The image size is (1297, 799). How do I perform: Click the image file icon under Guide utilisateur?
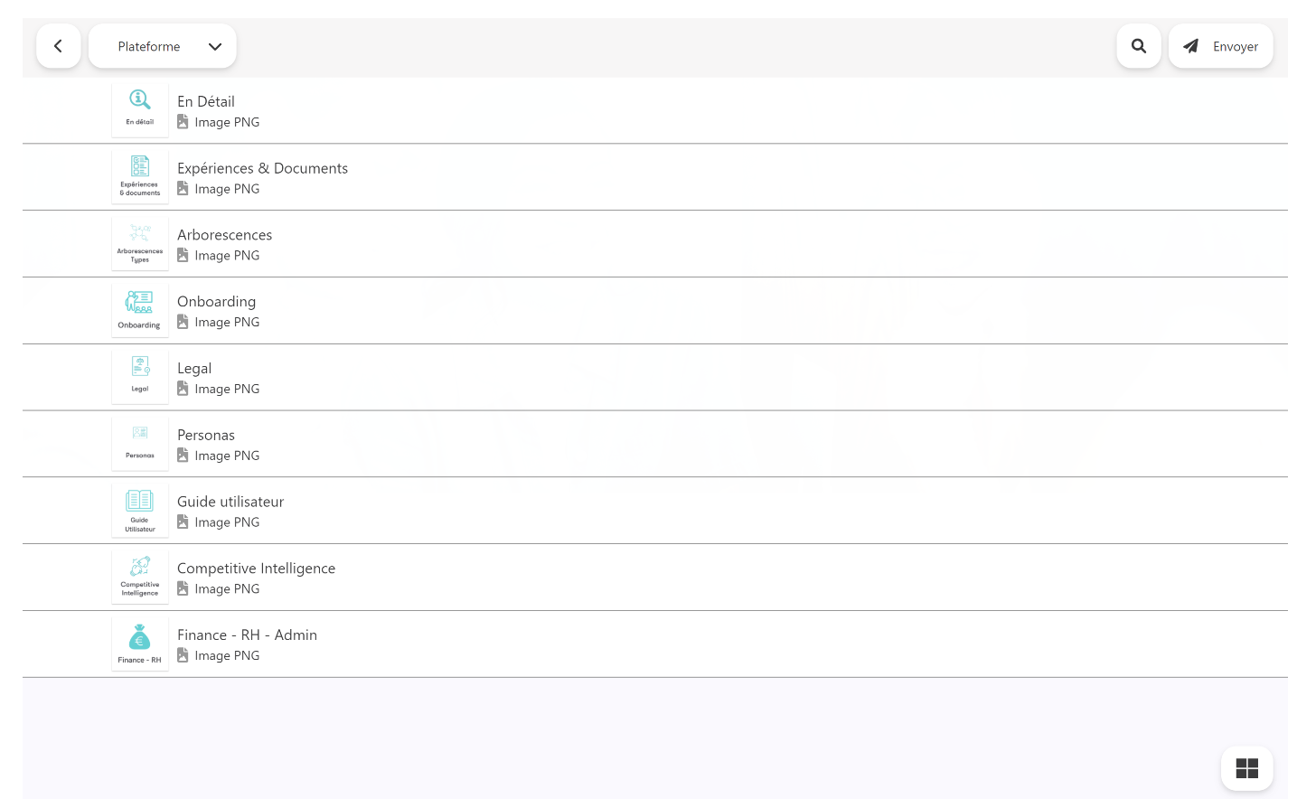(183, 522)
